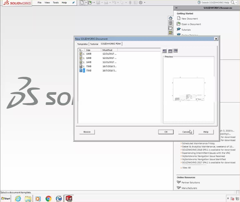240x202 pixels.
Task: Open Scheduled Maintenance Friday news link
Action: (198, 143)
